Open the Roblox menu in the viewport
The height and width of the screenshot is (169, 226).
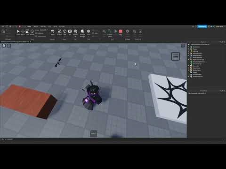click(4, 46)
